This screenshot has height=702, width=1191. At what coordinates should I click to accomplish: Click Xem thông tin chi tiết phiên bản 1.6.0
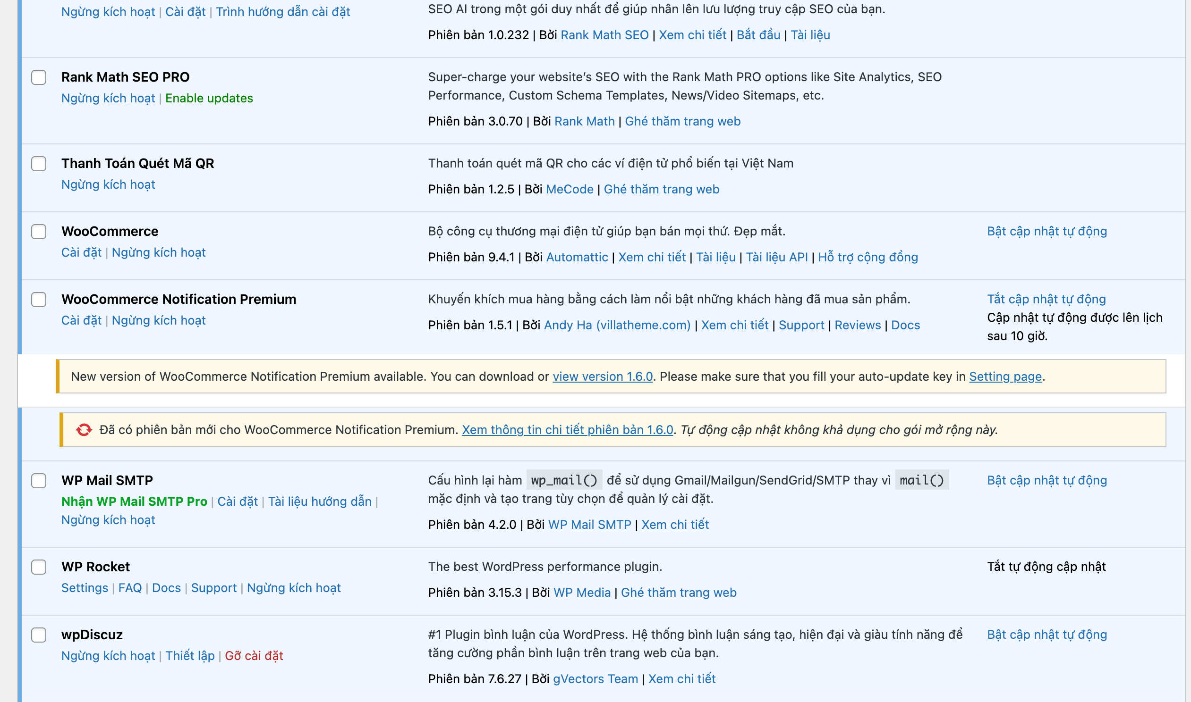567,430
